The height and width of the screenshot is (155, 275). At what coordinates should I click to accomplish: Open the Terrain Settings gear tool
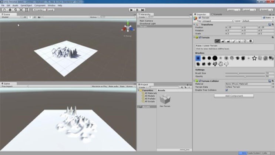pos(251,41)
